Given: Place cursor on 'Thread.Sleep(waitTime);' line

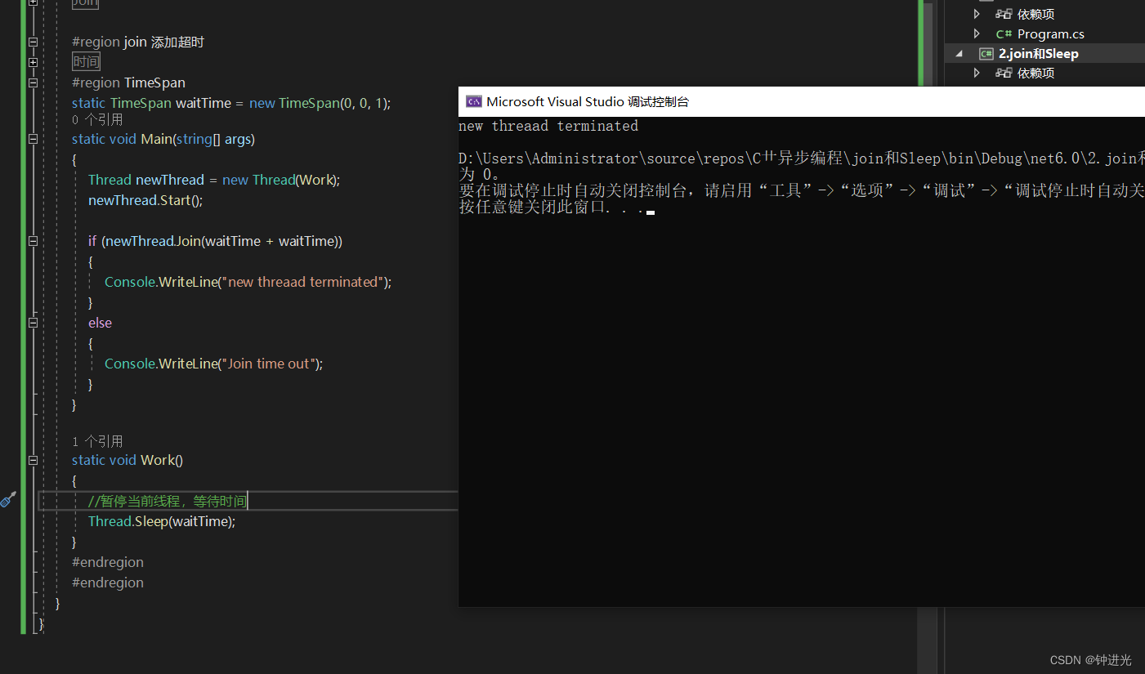Looking at the screenshot, I should [x=162, y=521].
